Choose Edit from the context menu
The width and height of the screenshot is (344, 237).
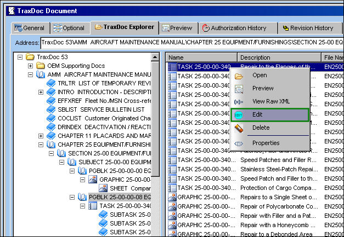point(269,115)
